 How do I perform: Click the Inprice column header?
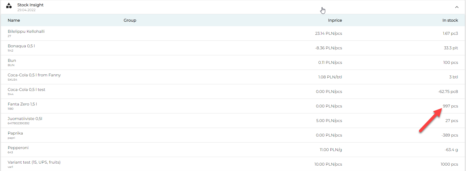pos(335,20)
